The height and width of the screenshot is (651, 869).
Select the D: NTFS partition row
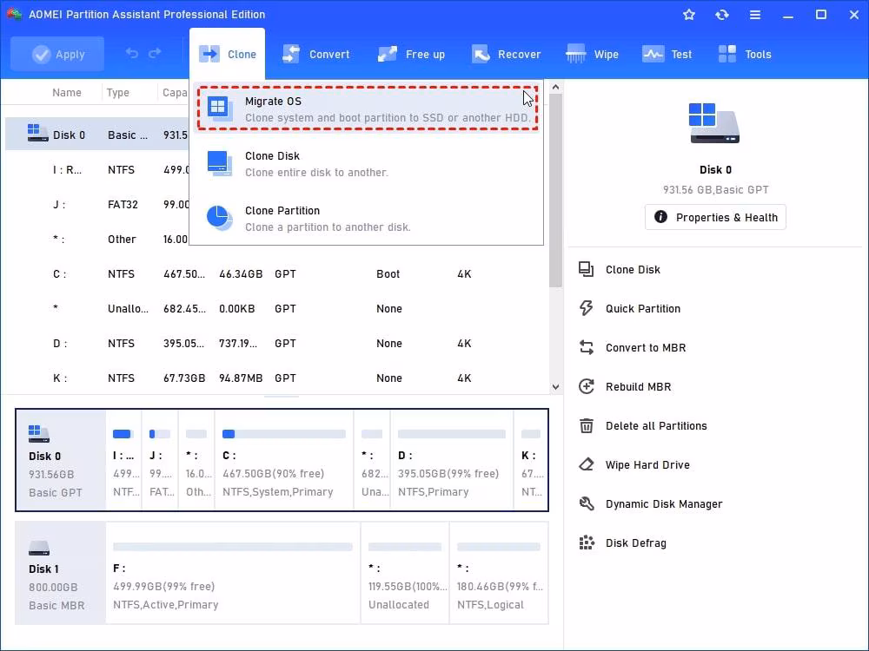coord(276,343)
